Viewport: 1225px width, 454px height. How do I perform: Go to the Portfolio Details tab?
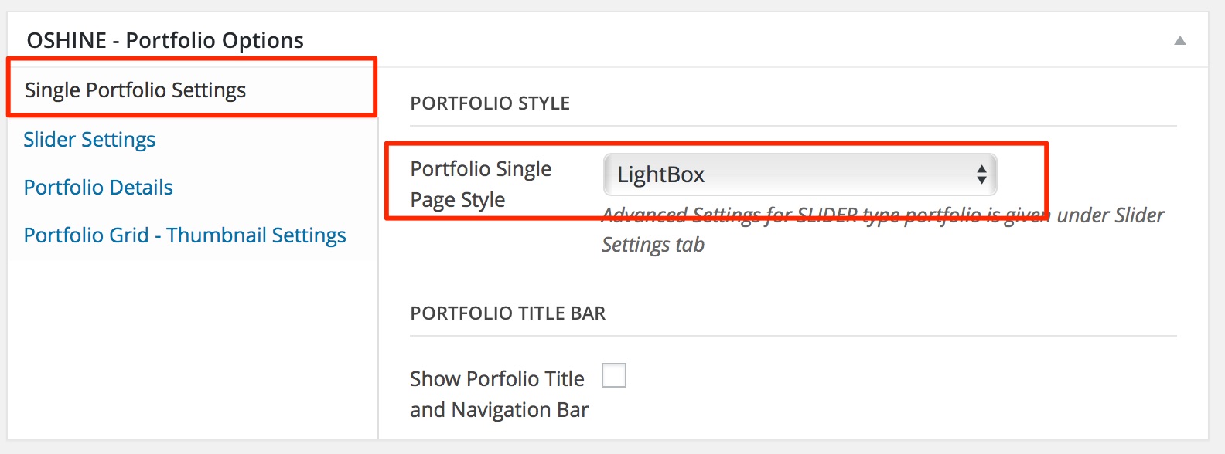tap(98, 188)
